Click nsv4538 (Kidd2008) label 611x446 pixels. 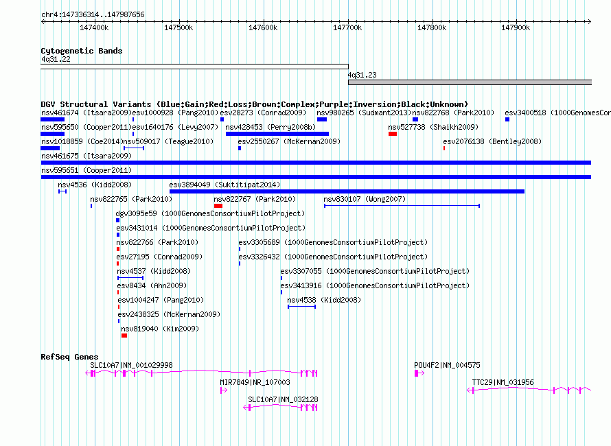point(324,301)
